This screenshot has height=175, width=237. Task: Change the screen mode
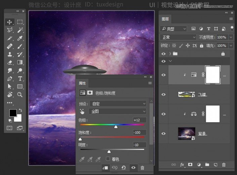19,128
